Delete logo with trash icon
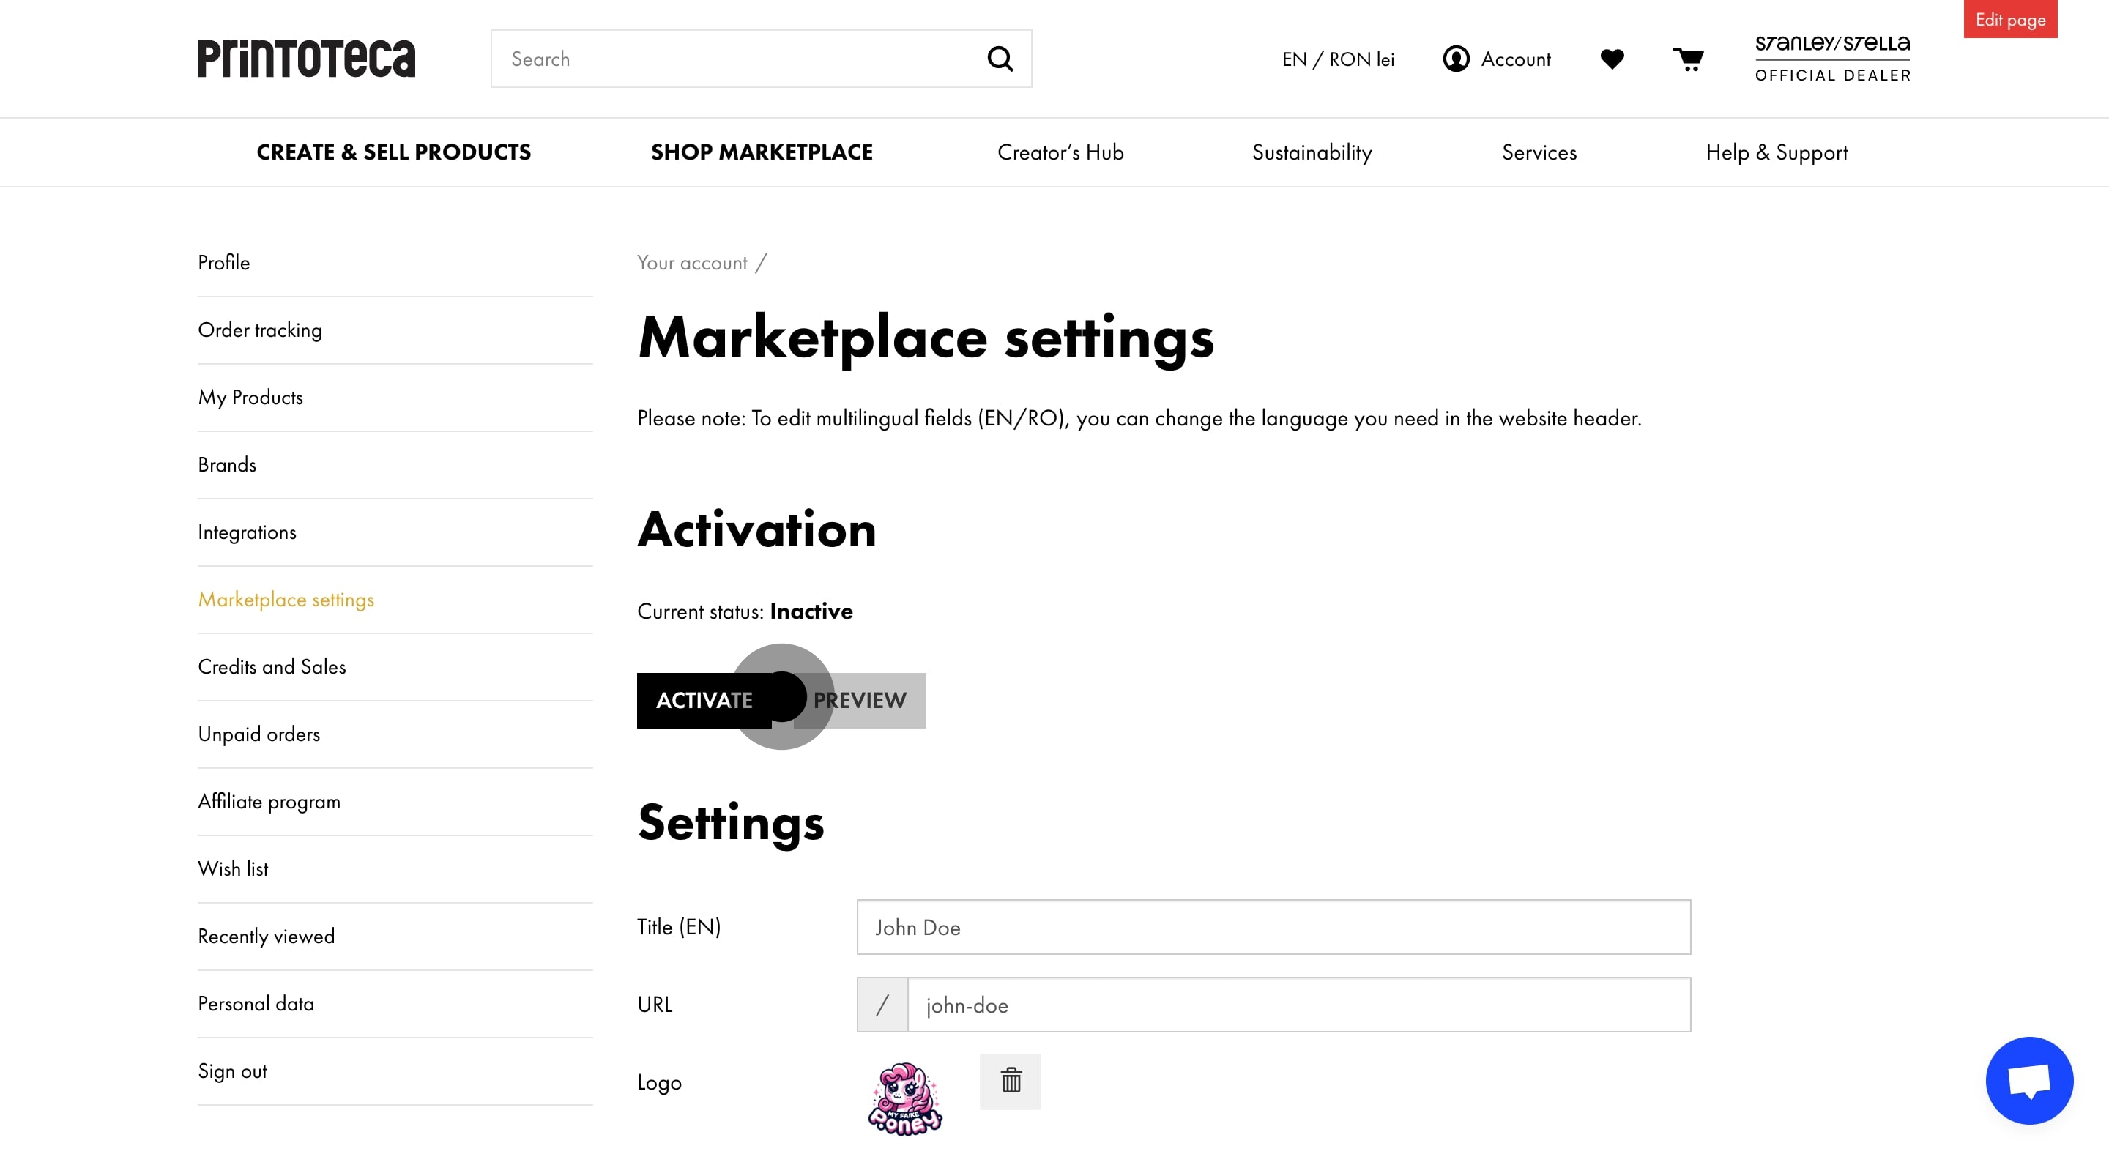The height and width of the screenshot is (1154, 2109). pos(1011,1082)
